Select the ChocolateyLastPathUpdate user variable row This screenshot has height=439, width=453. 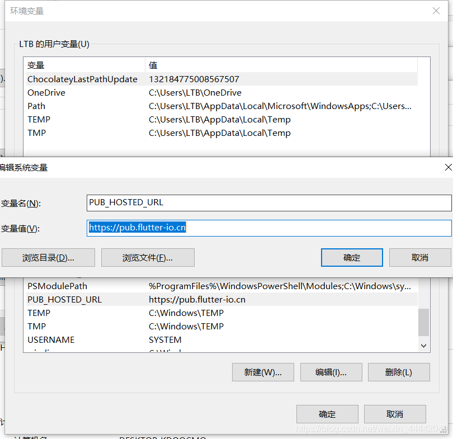click(222, 79)
